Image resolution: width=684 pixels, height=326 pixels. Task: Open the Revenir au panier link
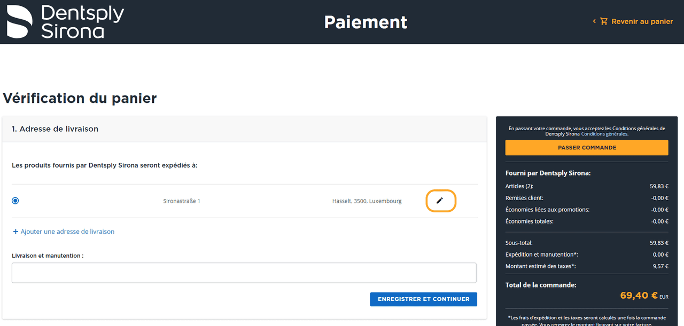coord(642,21)
